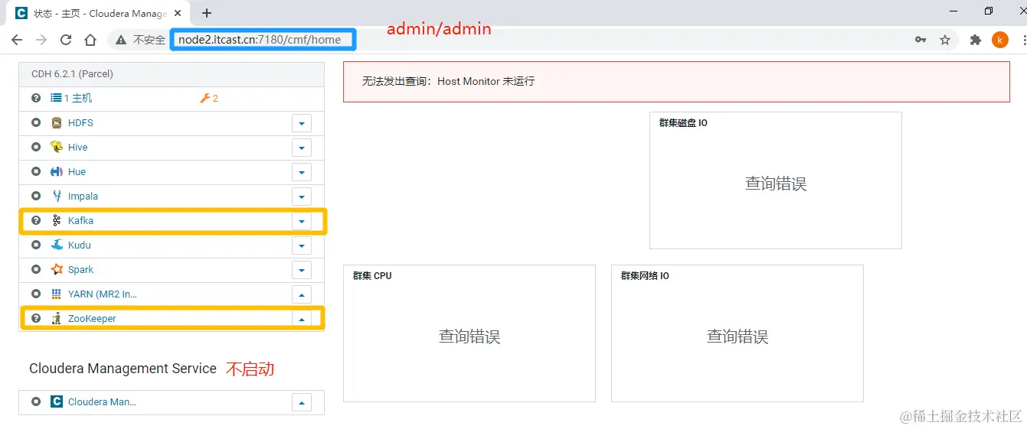Click the hosts list icon
The width and height of the screenshot is (1027, 429).
pos(56,98)
